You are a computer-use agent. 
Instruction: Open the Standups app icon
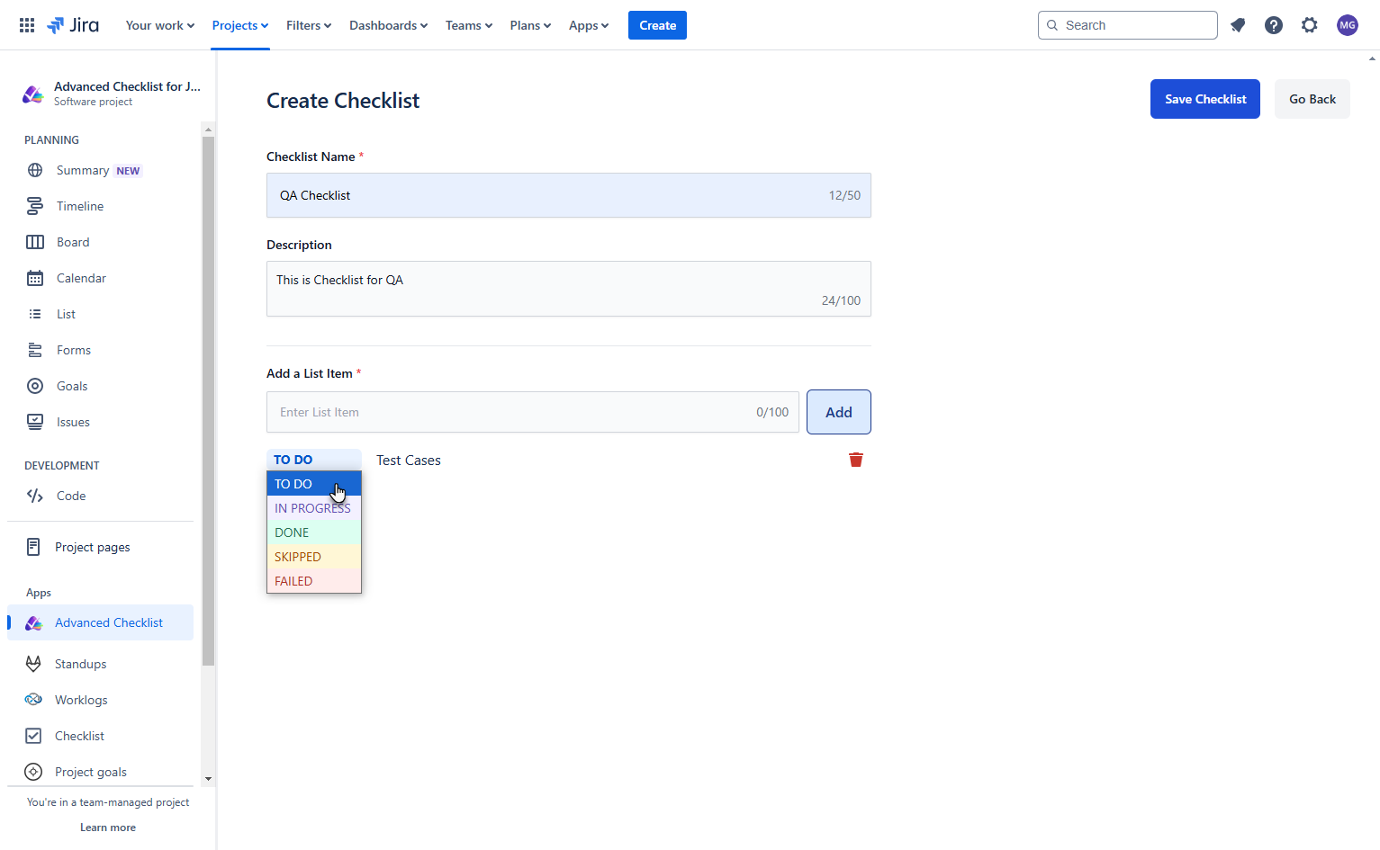[33, 663]
